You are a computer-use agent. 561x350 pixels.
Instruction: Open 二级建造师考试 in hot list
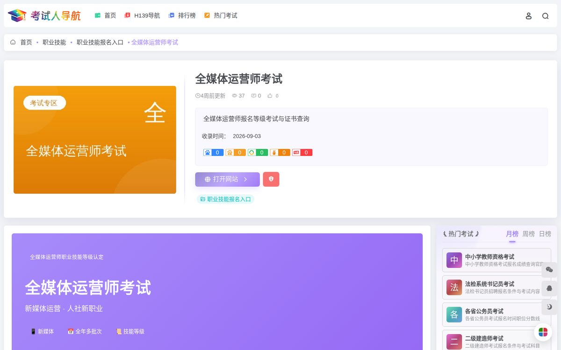tap(496, 341)
